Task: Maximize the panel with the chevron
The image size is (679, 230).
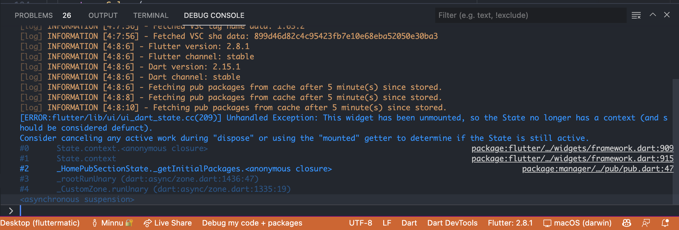Action: coord(653,15)
